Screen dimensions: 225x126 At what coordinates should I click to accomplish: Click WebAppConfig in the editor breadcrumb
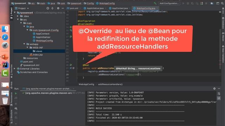click(86, 84)
